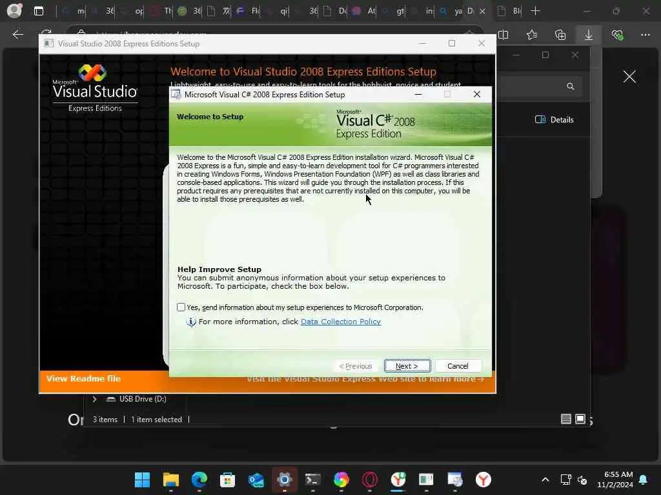Click the Next button in setup wizard
The image size is (661, 495).
click(407, 366)
